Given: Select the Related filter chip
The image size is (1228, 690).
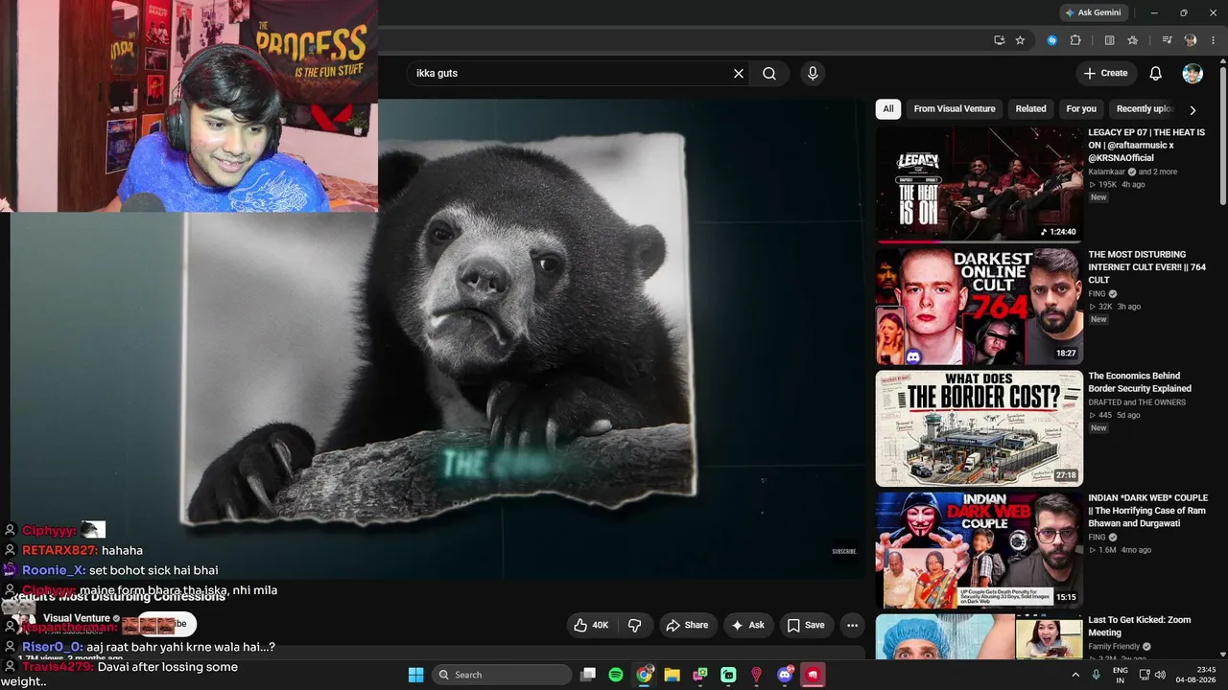Looking at the screenshot, I should [x=1031, y=109].
